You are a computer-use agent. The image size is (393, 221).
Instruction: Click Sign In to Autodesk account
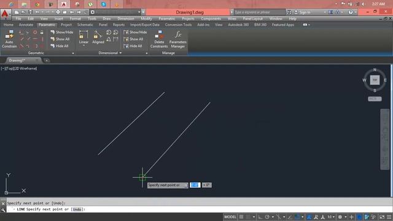pos(302,12)
